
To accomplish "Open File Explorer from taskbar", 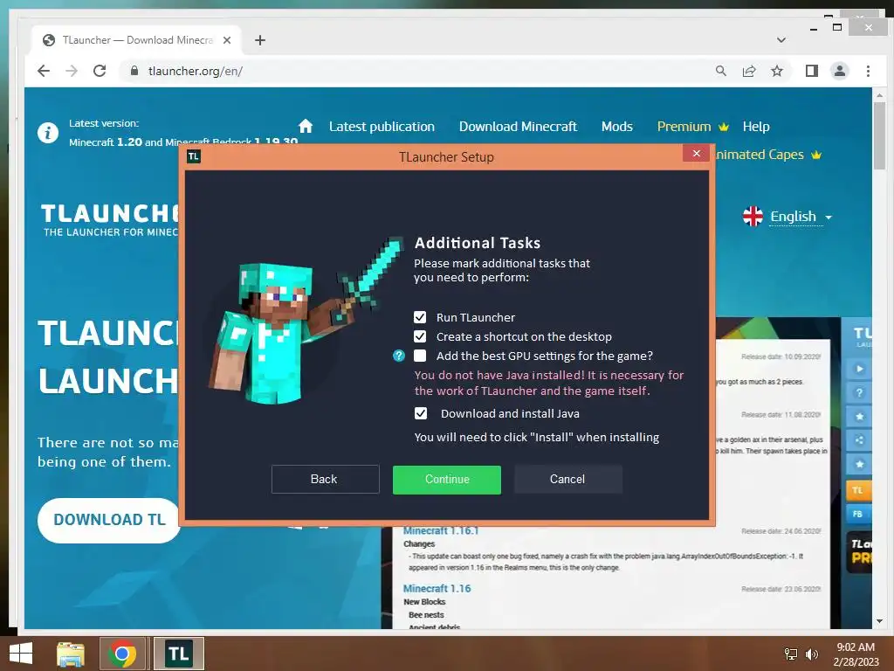I will point(71,654).
